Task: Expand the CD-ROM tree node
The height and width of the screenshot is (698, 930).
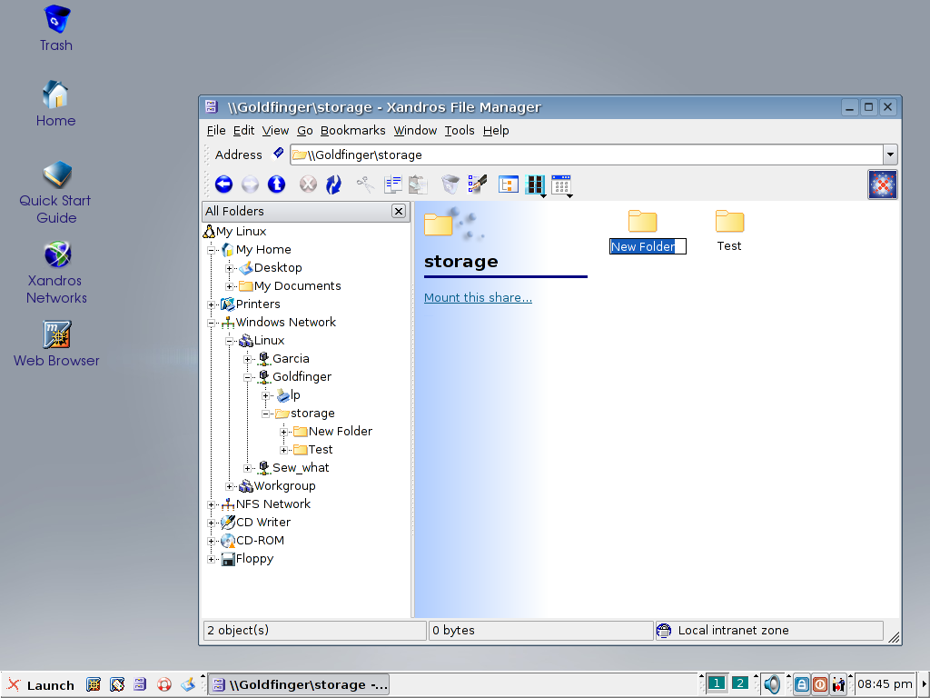Action: [x=212, y=541]
